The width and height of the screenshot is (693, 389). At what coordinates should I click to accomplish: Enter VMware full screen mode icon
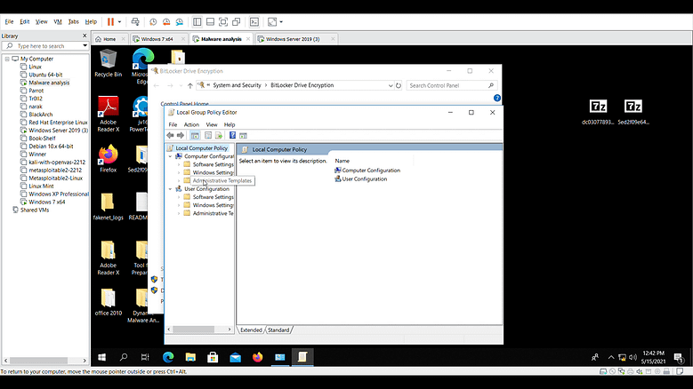tap(223, 21)
